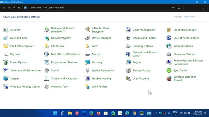Open User Accounts icon
The width and height of the screenshot is (209, 117).
click(x=128, y=79)
